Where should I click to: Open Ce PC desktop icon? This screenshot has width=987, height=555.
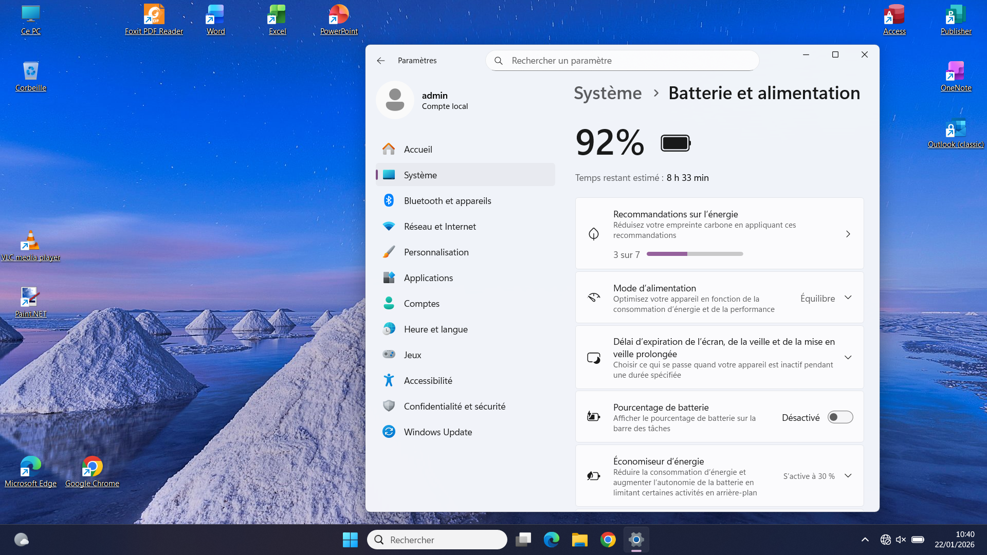(x=31, y=20)
